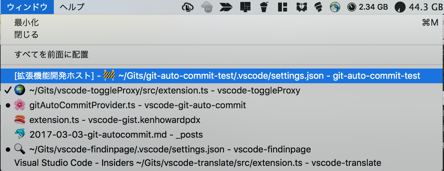This screenshot has width=444, height=171.
Task: Open the ヘルプ menu
Action: click(x=72, y=7)
